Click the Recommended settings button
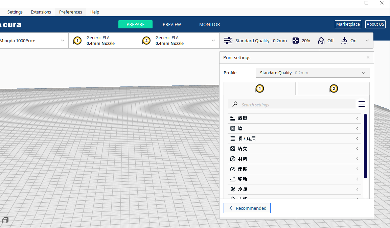Screen dimensions: 390x228 click(247, 208)
